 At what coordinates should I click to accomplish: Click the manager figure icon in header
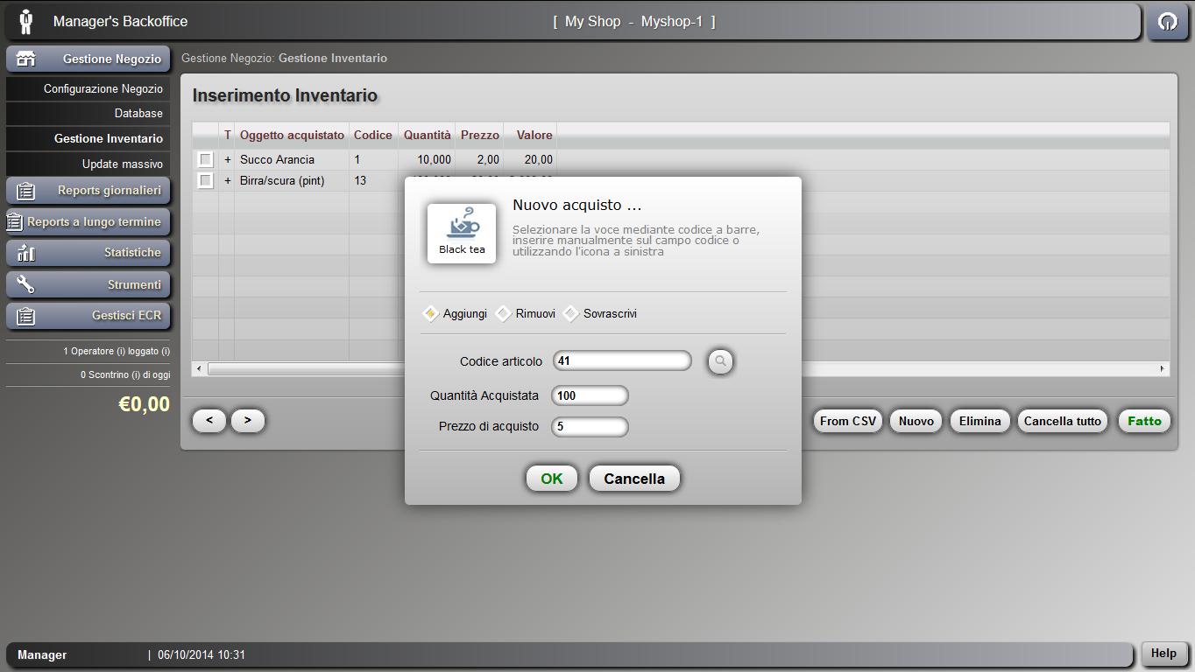[x=26, y=22]
